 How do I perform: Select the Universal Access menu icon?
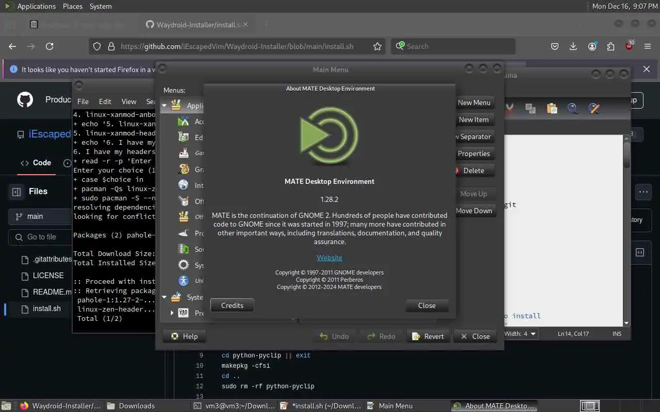184,281
